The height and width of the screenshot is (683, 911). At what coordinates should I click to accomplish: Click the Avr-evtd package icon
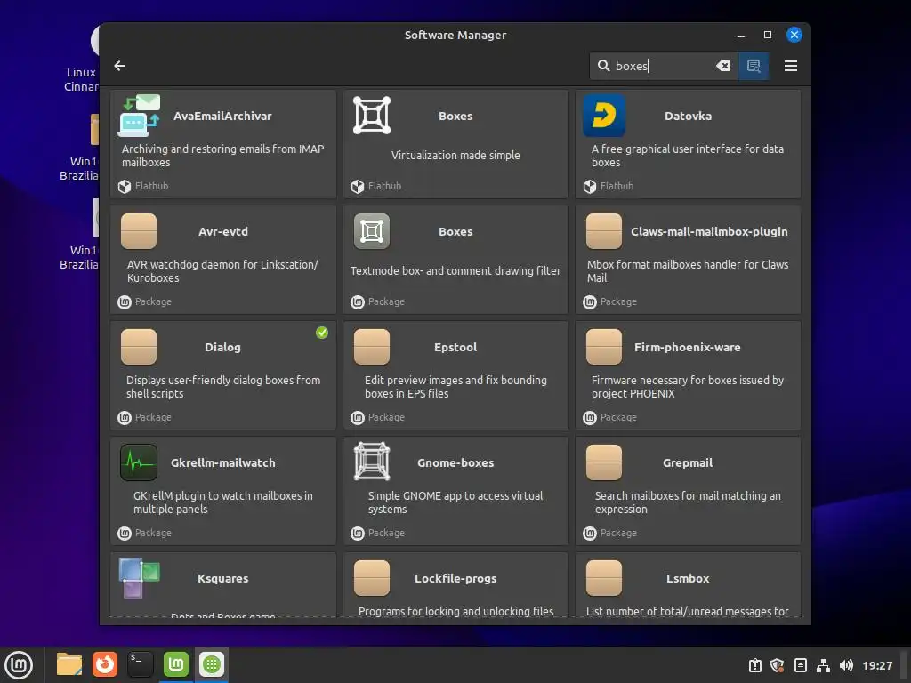coord(139,231)
